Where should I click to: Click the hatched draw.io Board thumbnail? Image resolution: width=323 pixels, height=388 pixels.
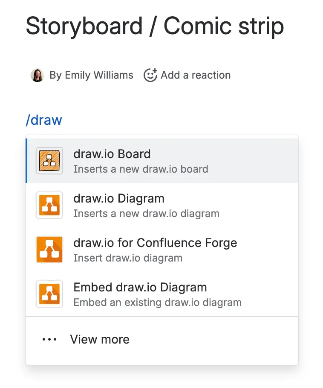tap(49, 161)
